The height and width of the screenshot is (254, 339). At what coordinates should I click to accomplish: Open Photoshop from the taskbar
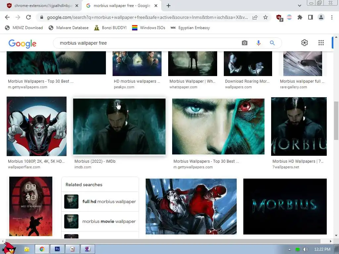[x=57, y=249]
